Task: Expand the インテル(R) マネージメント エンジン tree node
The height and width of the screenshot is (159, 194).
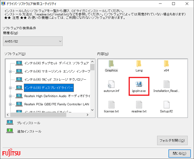Action: pos(10,72)
